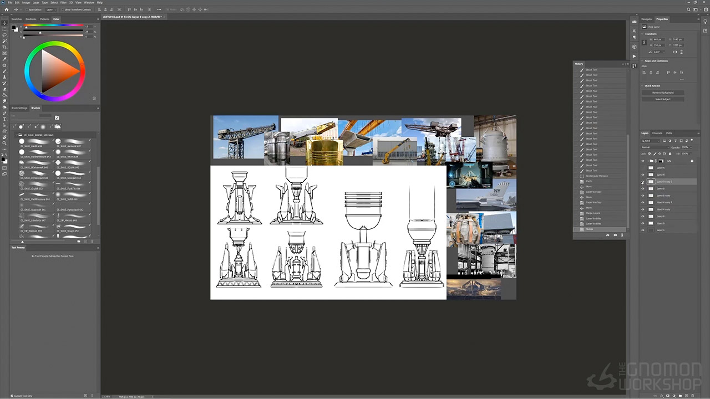Image resolution: width=710 pixels, height=399 pixels.
Task: Select the Path Selection tool
Action: click(x=4, y=125)
